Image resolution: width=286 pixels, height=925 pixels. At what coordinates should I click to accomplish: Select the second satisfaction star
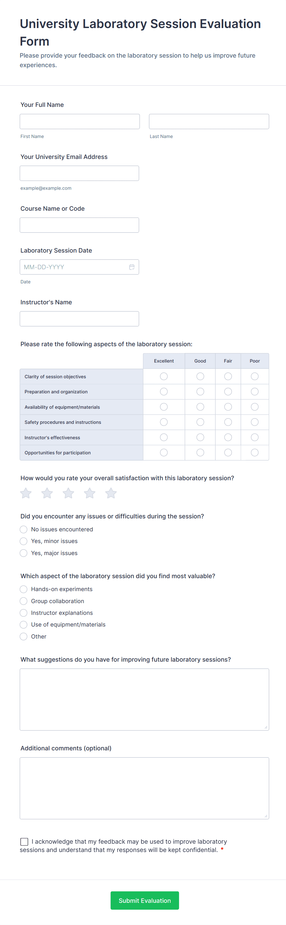coord(47,493)
